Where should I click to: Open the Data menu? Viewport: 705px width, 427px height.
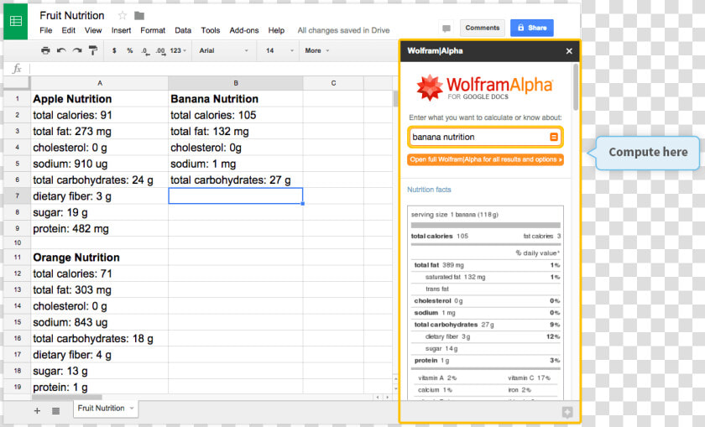(x=183, y=30)
